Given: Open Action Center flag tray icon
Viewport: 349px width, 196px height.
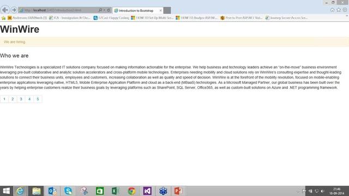Looking at the screenshot, I should 304,191.
